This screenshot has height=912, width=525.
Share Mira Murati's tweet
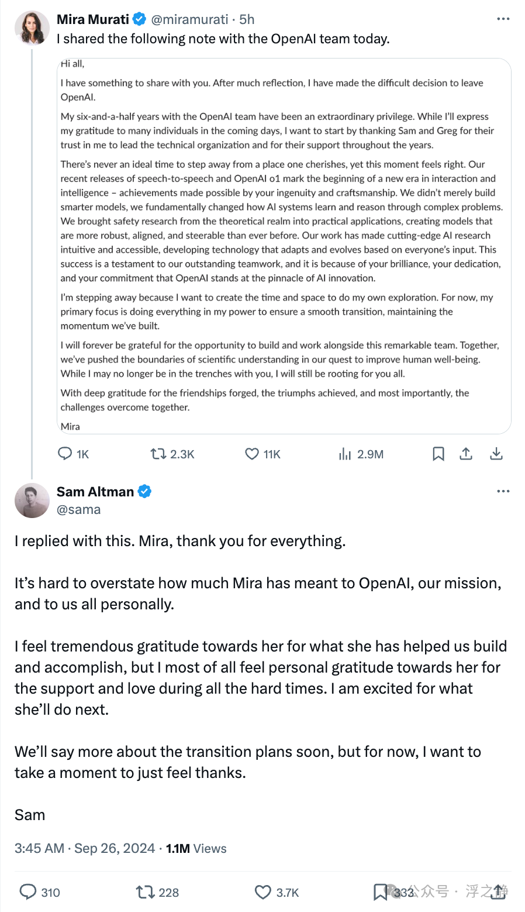tap(466, 454)
